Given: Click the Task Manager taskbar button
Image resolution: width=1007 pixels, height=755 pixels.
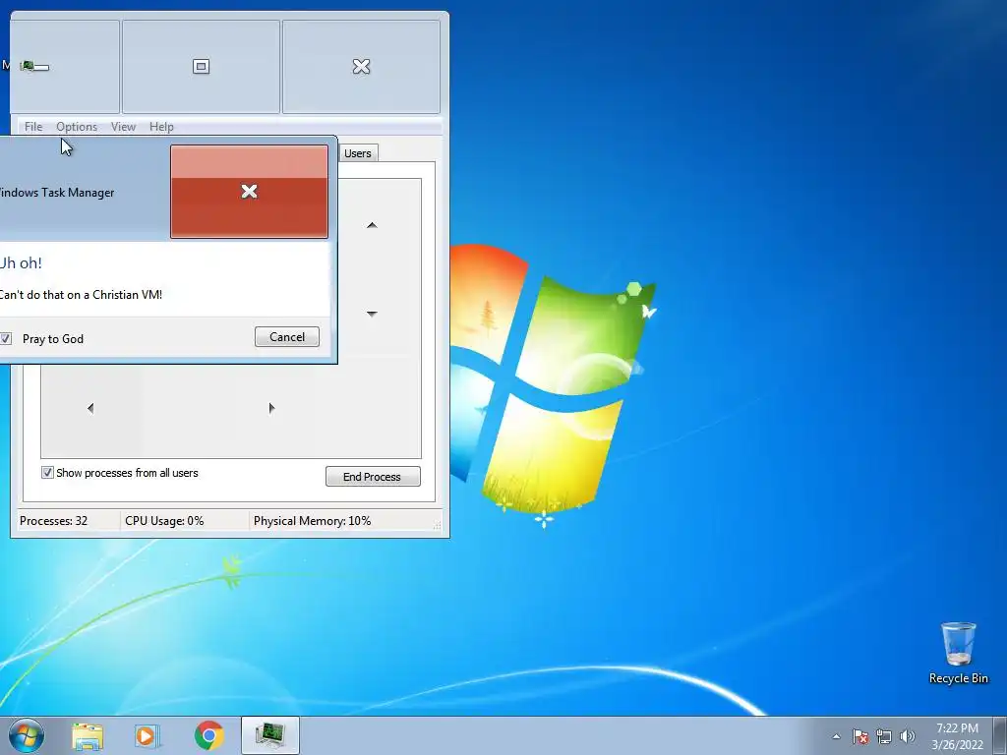Looking at the screenshot, I should 270,735.
